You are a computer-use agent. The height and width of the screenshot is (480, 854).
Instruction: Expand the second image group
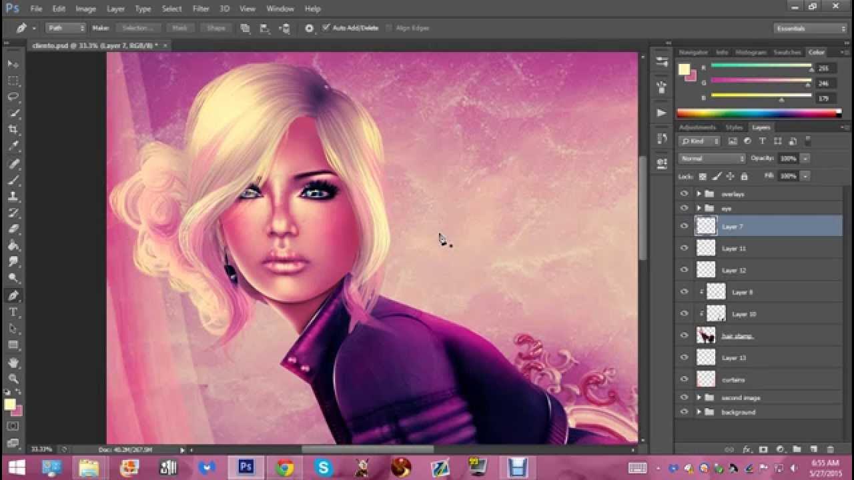pyautogui.click(x=699, y=397)
